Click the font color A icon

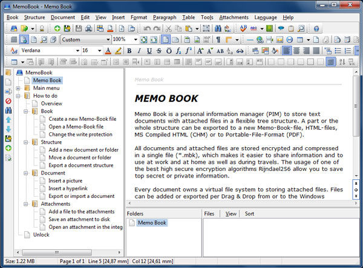click(108, 51)
